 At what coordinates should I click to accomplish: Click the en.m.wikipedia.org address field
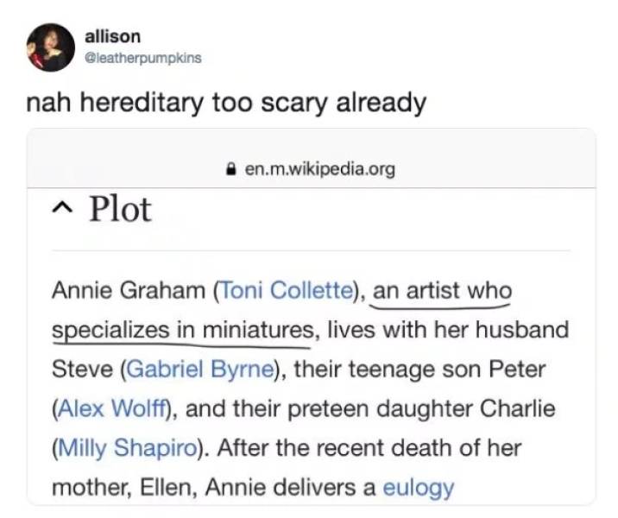pyautogui.click(x=319, y=169)
